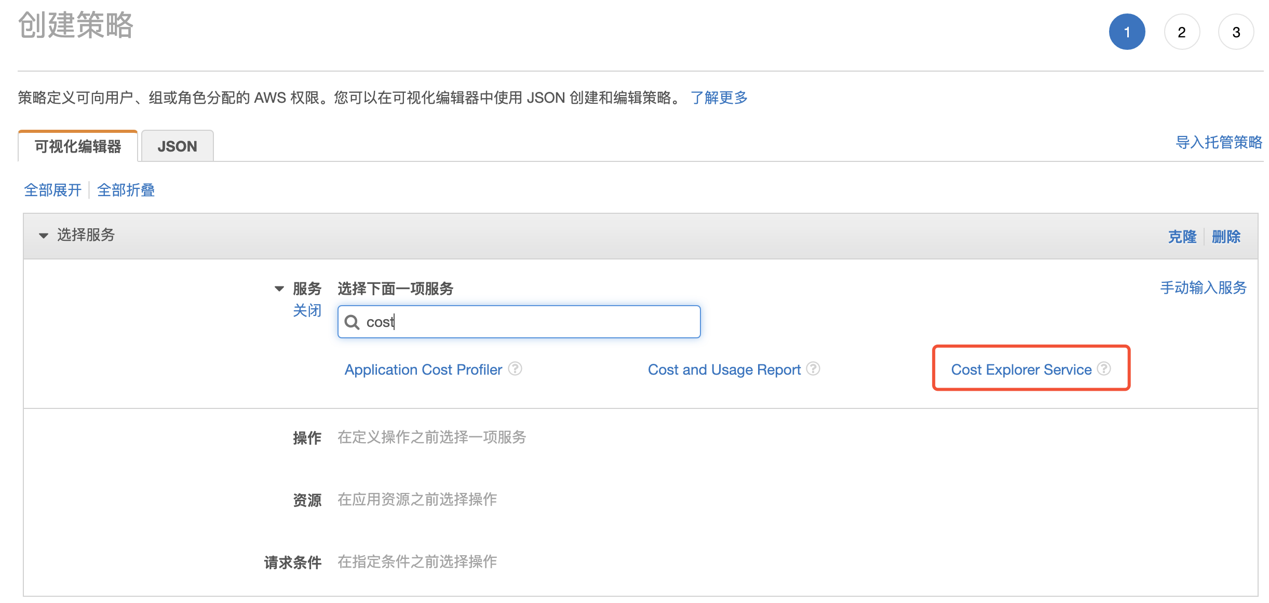Go to step 3 circle indicator
1269x603 pixels.
click(1236, 32)
